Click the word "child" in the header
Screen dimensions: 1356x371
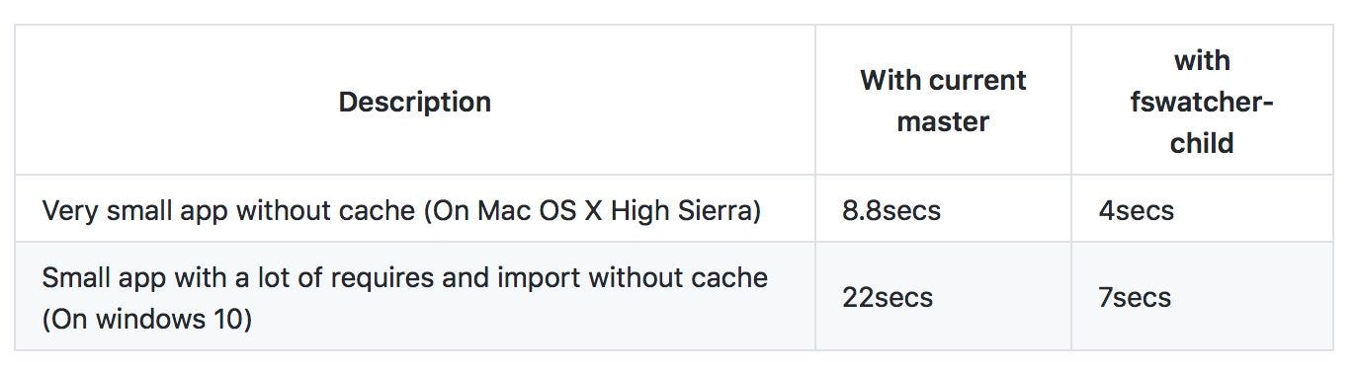pos(1202,144)
